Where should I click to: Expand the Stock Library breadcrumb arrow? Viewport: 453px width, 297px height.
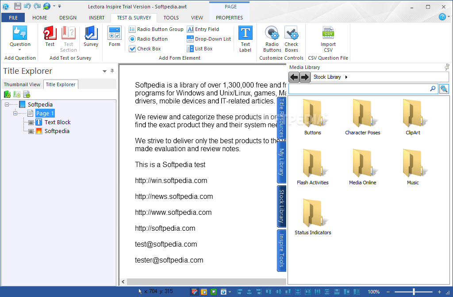pos(346,77)
